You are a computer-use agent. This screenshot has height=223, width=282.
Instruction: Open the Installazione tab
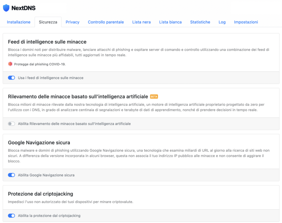click(19, 22)
